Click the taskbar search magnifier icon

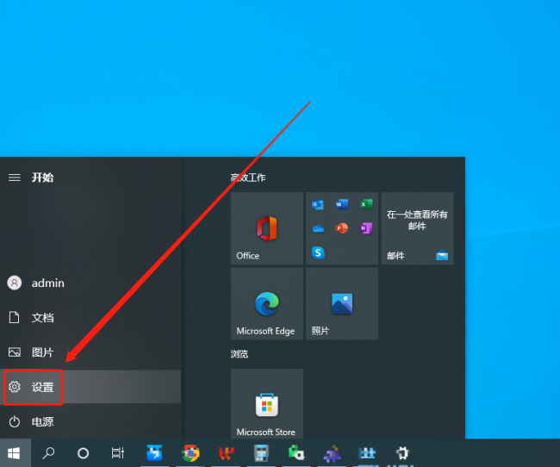(x=48, y=453)
